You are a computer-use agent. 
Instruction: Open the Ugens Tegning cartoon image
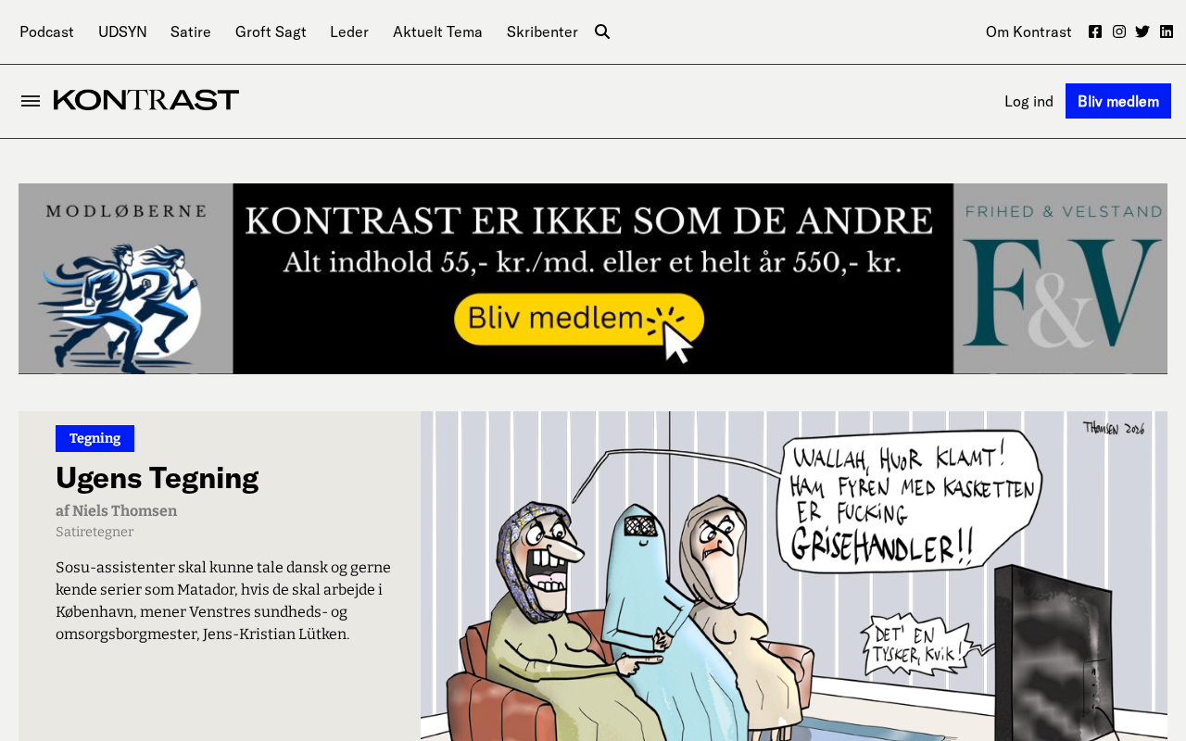(x=794, y=576)
